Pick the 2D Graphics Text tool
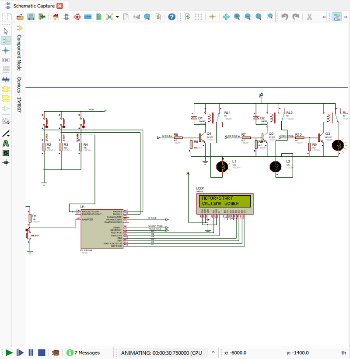 (x=6, y=143)
